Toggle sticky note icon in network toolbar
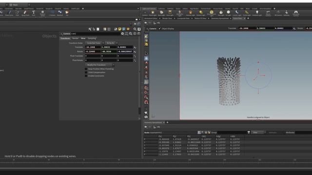This screenshot has height=175, width=312. tap(120, 29)
